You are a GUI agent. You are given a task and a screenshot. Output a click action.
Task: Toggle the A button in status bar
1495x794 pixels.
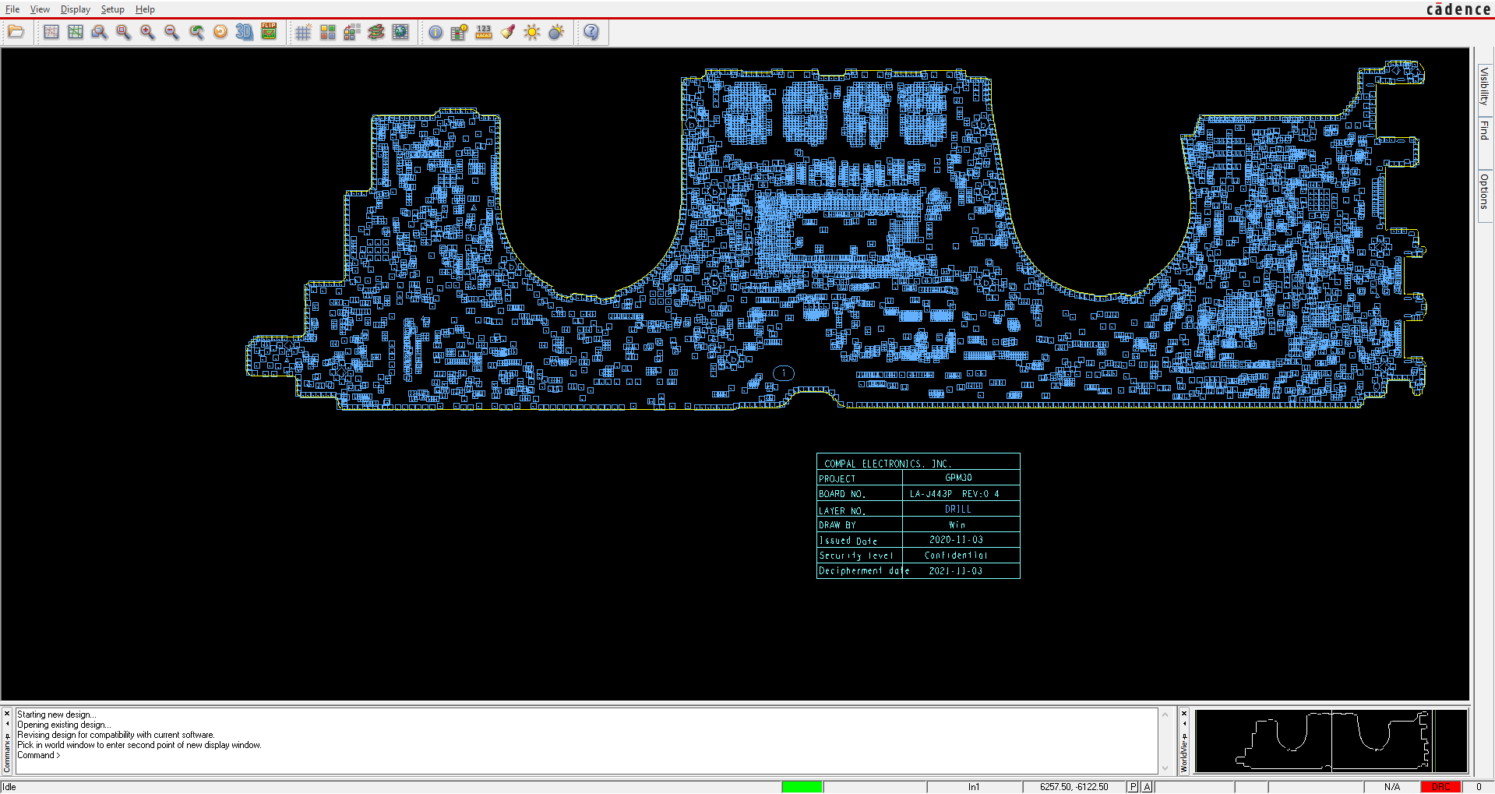pyautogui.click(x=1147, y=787)
